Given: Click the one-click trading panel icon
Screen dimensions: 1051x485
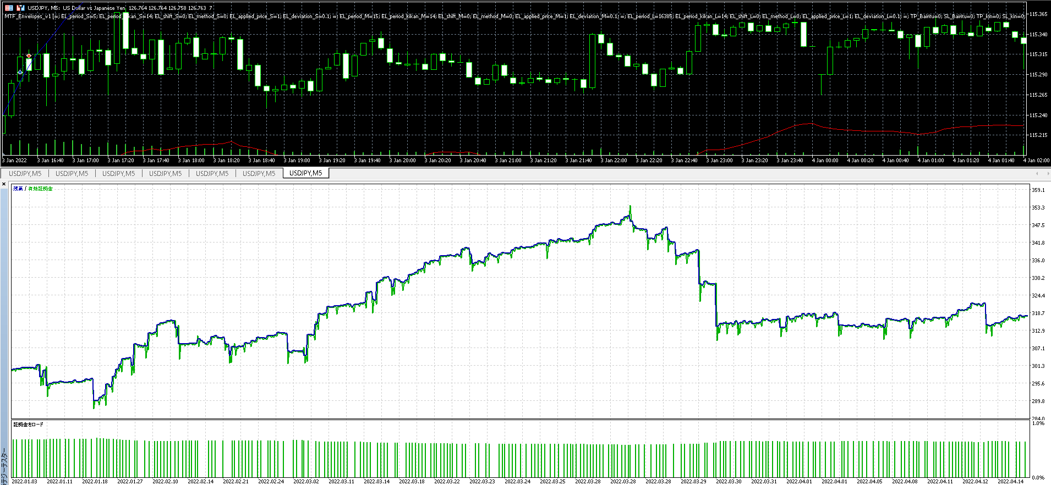Looking at the screenshot, I should 9,8.
